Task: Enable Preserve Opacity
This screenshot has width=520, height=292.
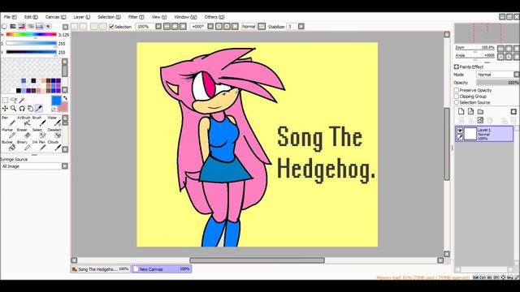Action: coord(457,90)
